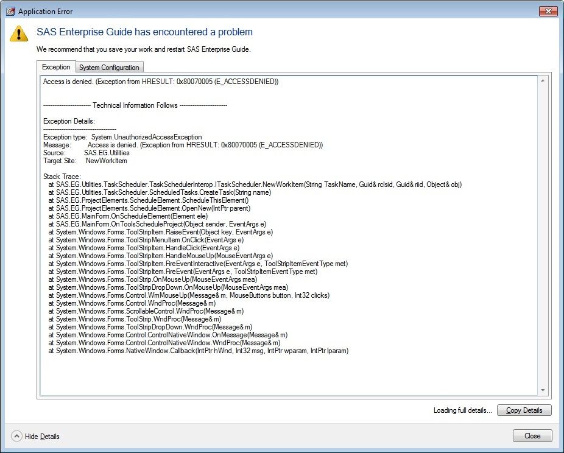Collapse details using the Hide Details chevron

pyautogui.click(x=16, y=436)
